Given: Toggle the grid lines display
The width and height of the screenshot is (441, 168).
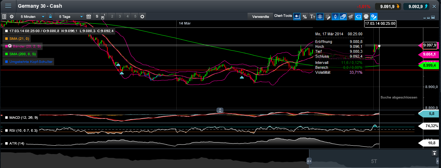Looking at the screenshot, I should coord(320,16).
